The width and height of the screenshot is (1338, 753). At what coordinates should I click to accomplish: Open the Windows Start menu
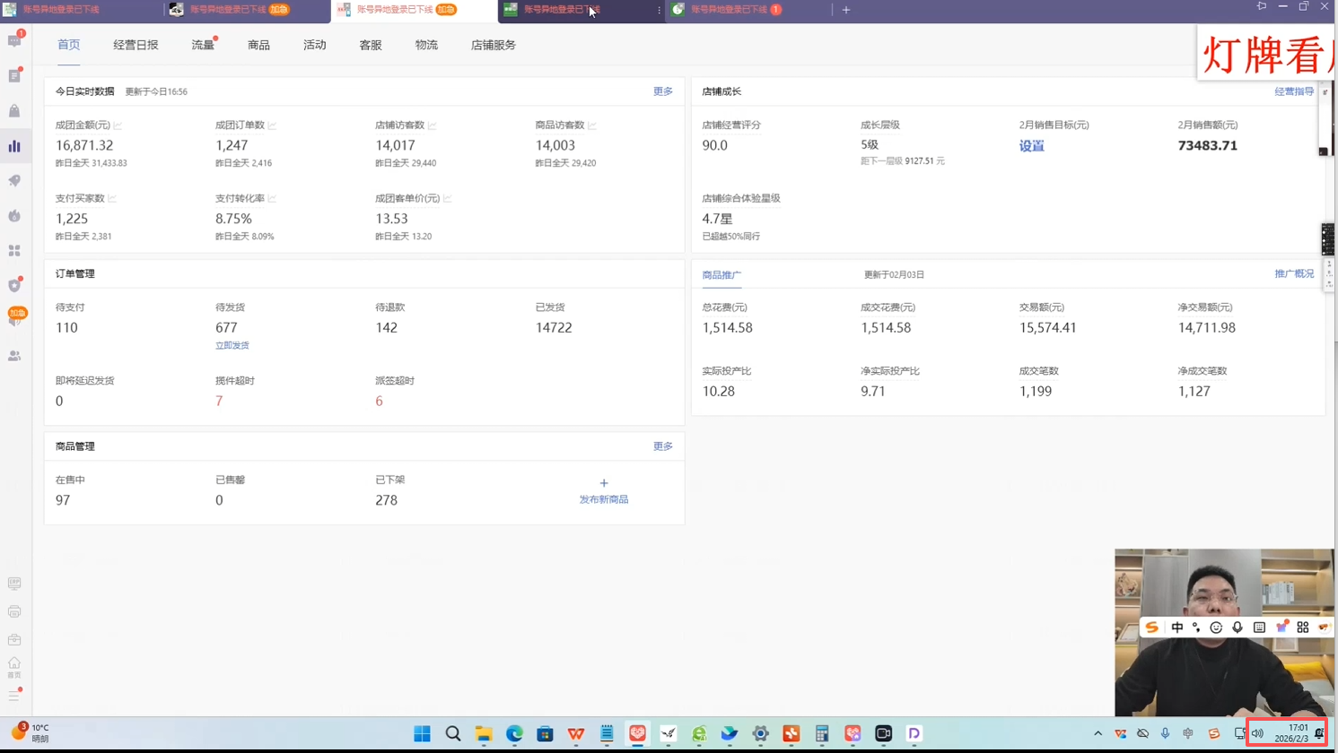(422, 733)
